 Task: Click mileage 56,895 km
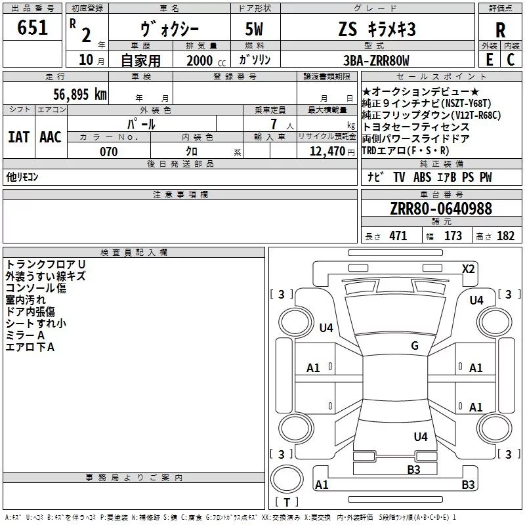[x=80, y=94]
